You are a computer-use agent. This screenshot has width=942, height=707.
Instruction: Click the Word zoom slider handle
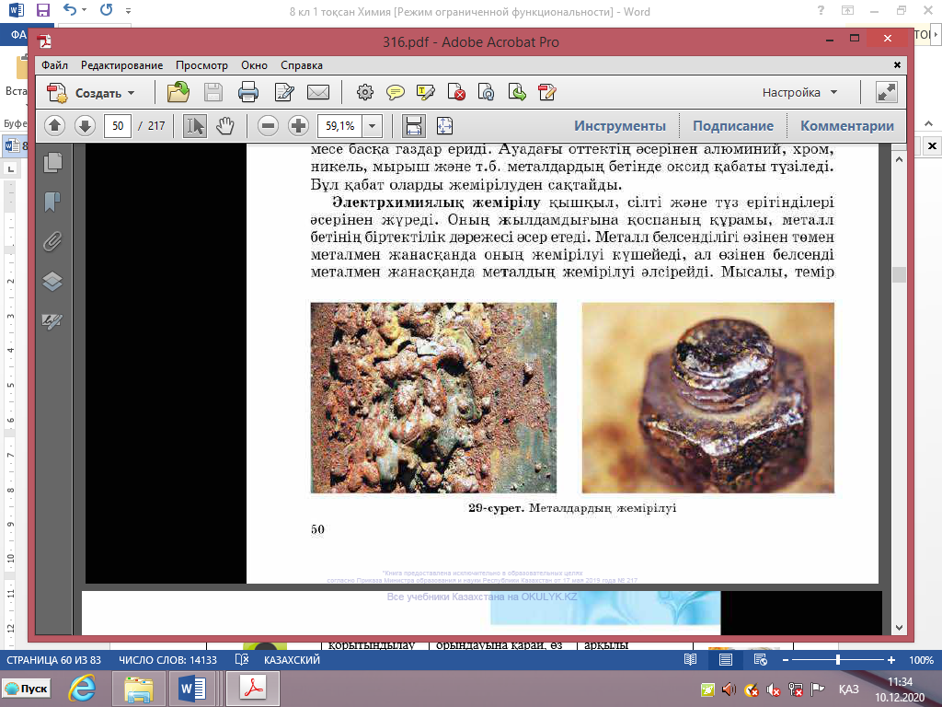[x=837, y=660]
